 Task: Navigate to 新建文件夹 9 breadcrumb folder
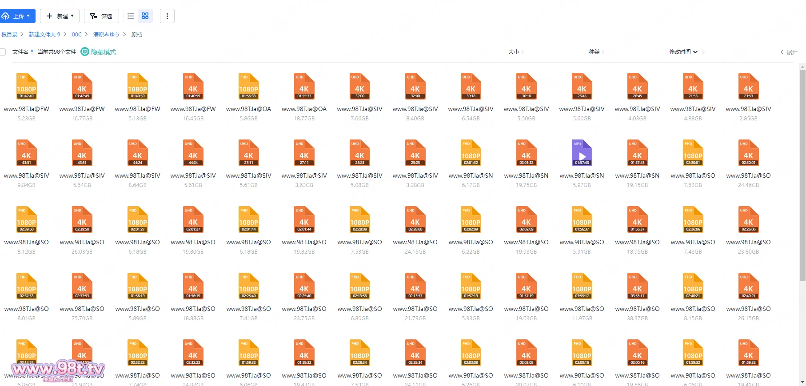point(44,34)
